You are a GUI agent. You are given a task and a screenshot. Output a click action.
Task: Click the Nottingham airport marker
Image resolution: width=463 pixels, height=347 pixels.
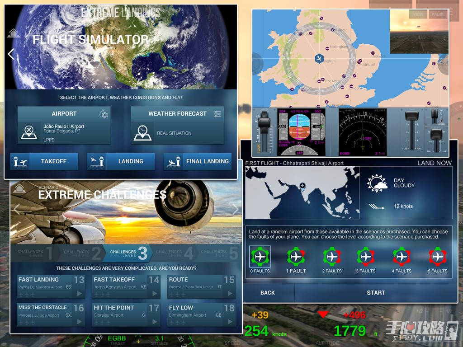click(x=327, y=49)
